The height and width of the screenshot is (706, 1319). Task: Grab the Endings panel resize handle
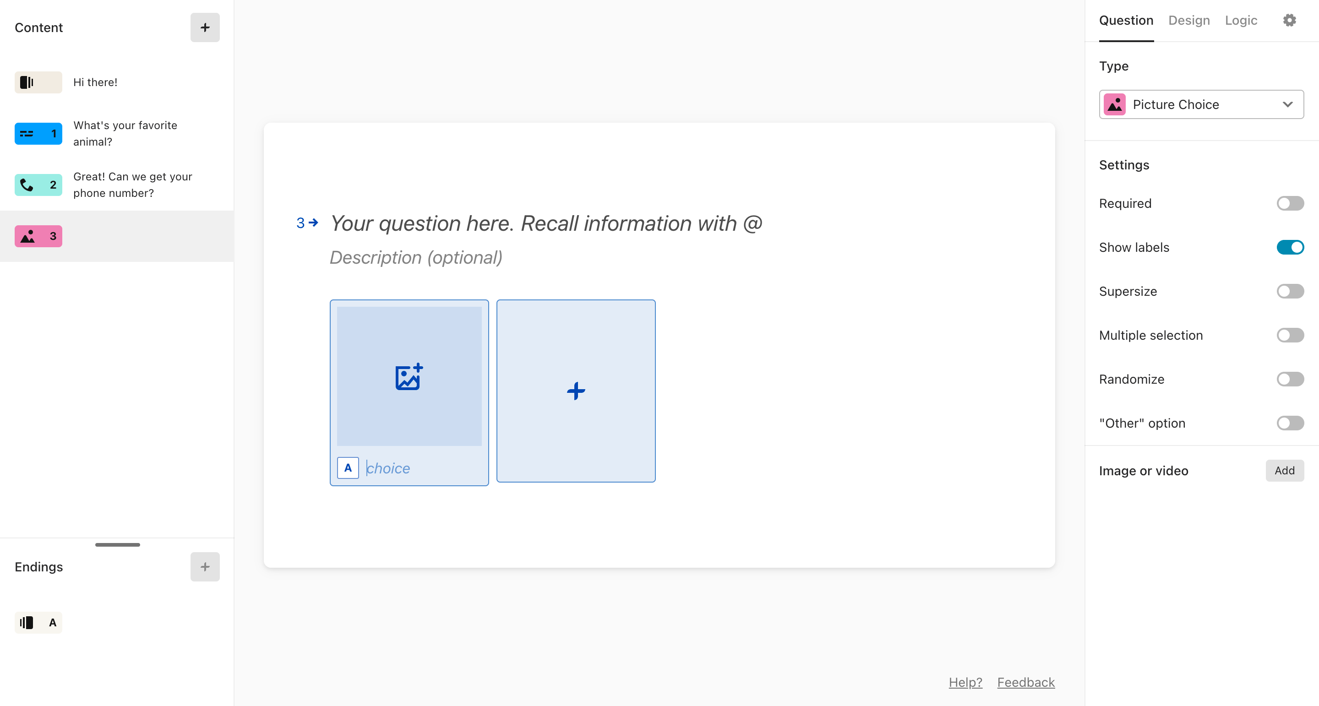117,545
